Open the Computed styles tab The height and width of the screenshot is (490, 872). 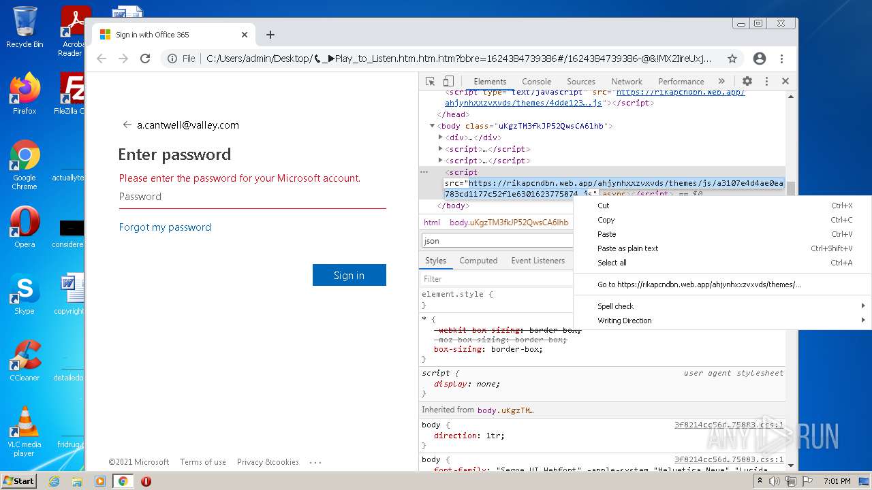[478, 261]
